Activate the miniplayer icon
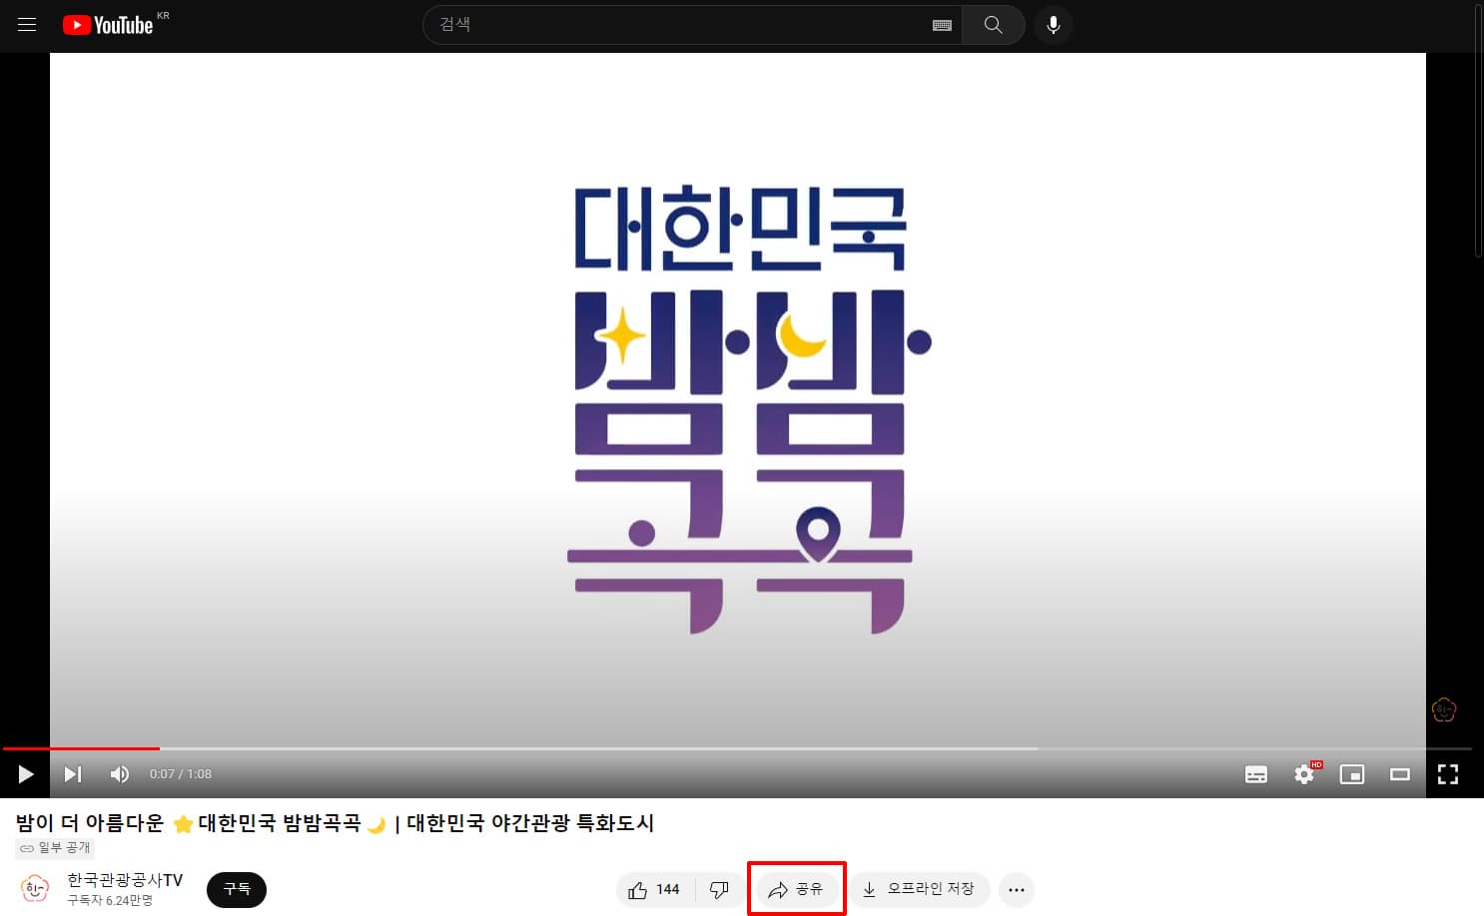Viewport: 1484px width, 916px height. point(1352,774)
